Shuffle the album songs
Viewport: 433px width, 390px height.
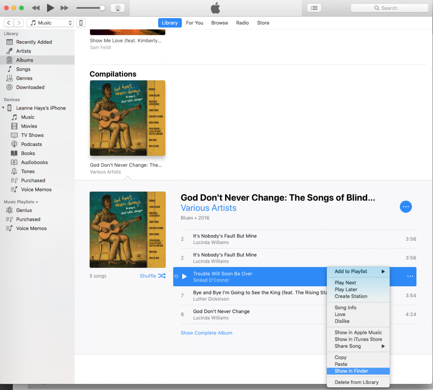(x=153, y=276)
